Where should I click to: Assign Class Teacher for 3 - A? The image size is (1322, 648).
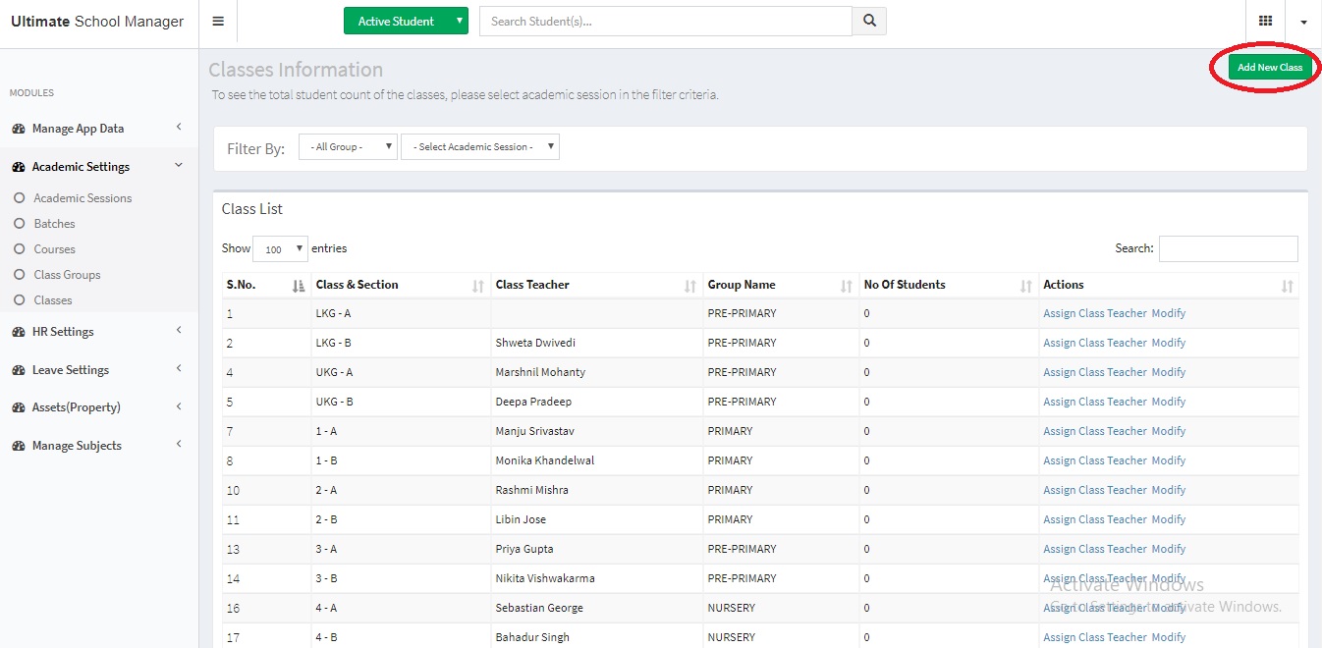click(x=1095, y=549)
